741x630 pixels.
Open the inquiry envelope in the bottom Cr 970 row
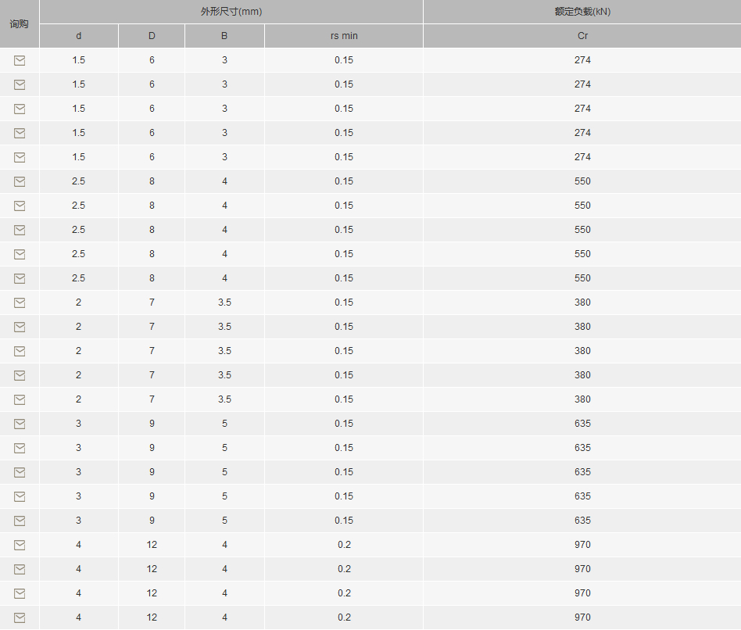pos(20,617)
